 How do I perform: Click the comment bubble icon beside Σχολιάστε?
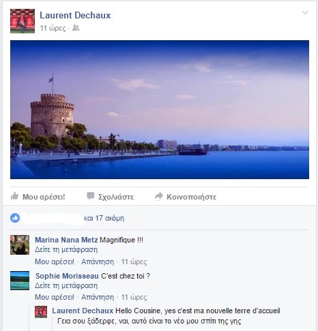91,196
